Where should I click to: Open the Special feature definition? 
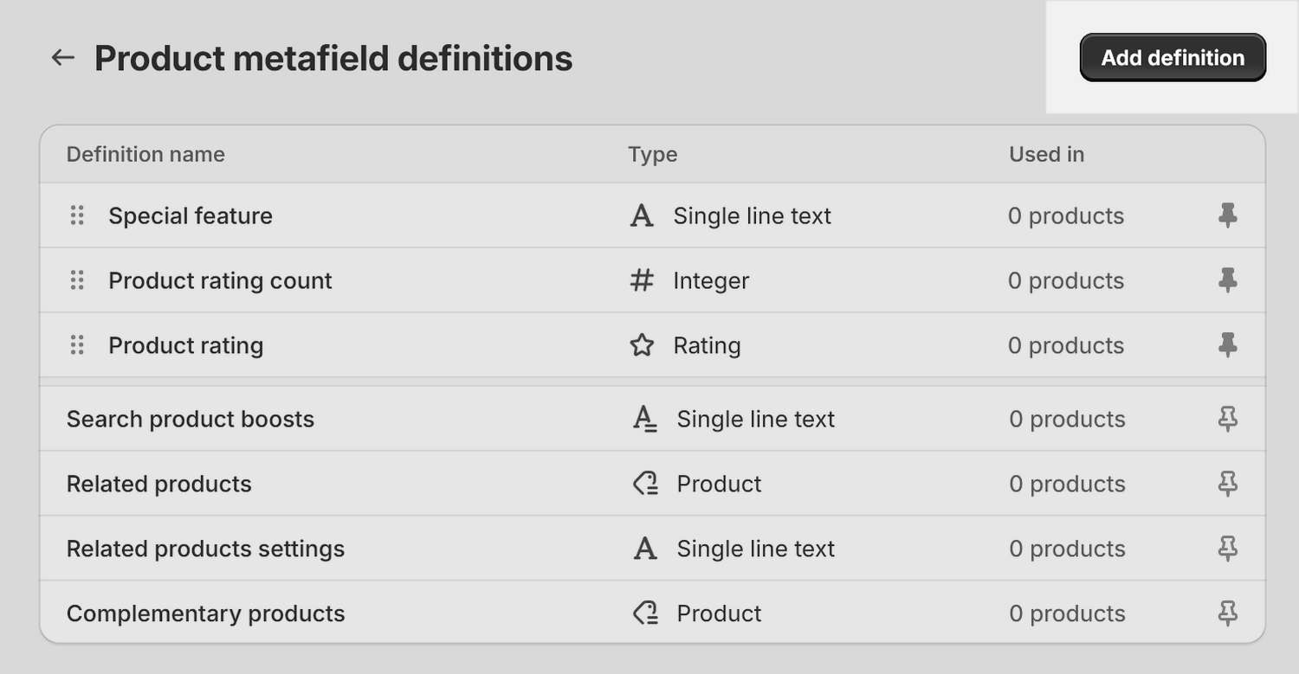(x=191, y=215)
